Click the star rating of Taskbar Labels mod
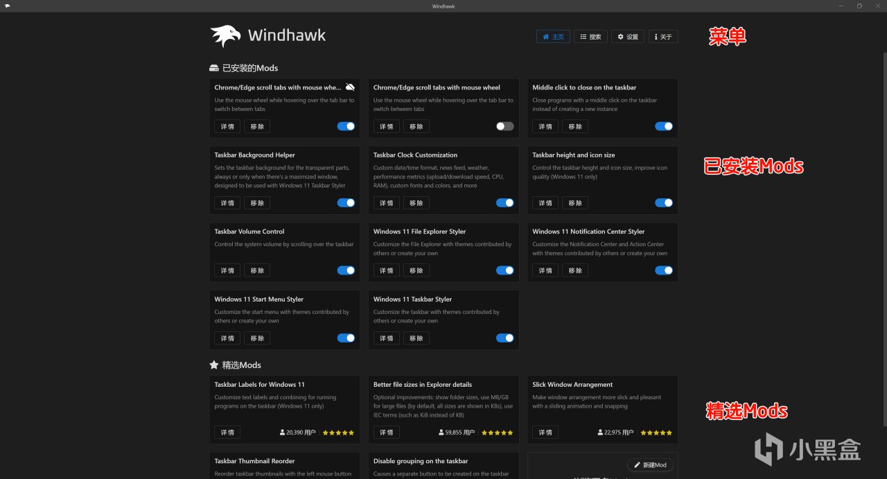The width and height of the screenshot is (887, 479). pyautogui.click(x=338, y=433)
